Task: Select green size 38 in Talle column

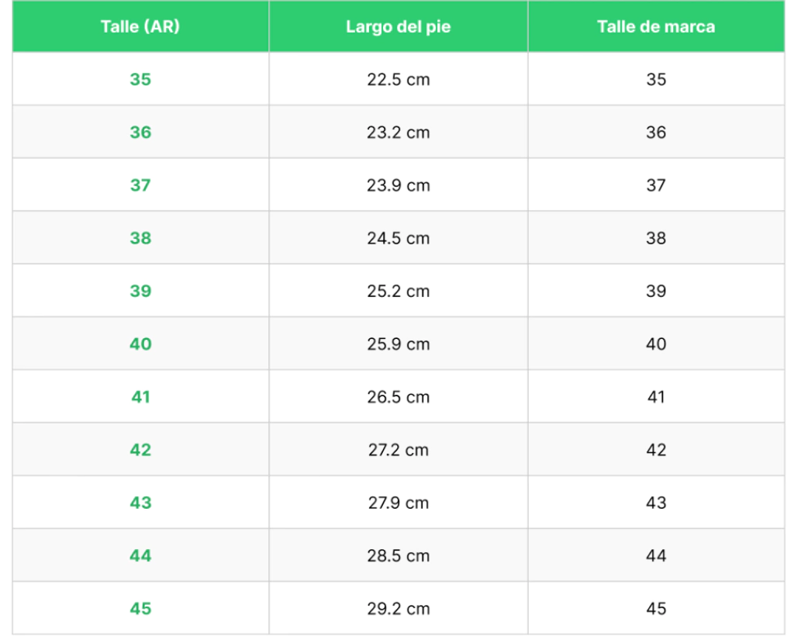Action: point(140,238)
